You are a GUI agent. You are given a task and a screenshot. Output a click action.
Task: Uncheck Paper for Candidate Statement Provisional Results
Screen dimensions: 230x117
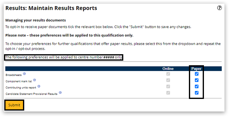click(x=197, y=93)
